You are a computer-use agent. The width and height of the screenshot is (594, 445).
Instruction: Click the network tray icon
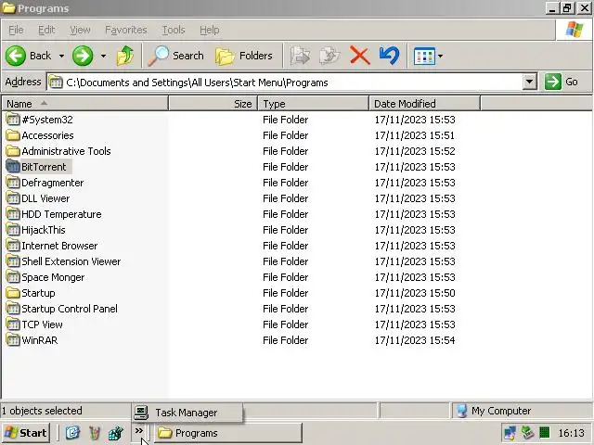pyautogui.click(x=510, y=433)
